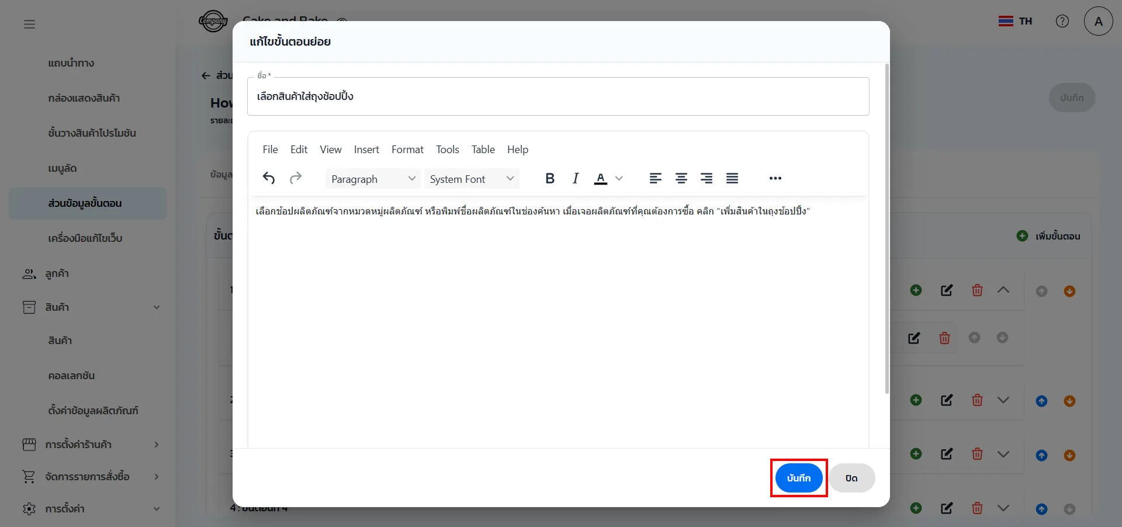Open the System Font dropdown
The height and width of the screenshot is (527, 1122).
coord(471,179)
